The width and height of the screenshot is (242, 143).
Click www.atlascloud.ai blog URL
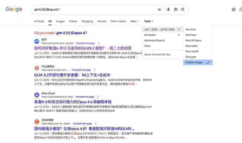pos(57,97)
